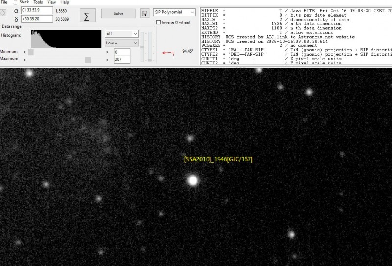Open the View menu
Screen dimensions: 392x266
tap(51, 2)
